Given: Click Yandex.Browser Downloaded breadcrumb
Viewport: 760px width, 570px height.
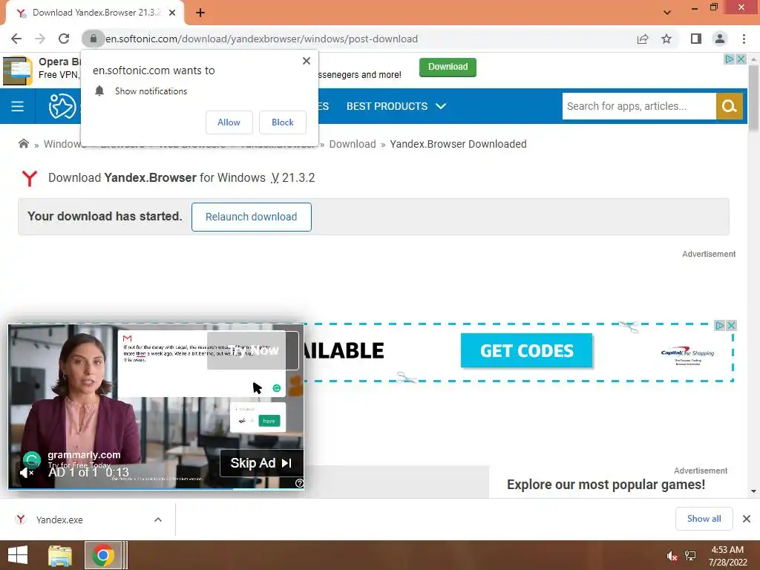Looking at the screenshot, I should coord(458,144).
